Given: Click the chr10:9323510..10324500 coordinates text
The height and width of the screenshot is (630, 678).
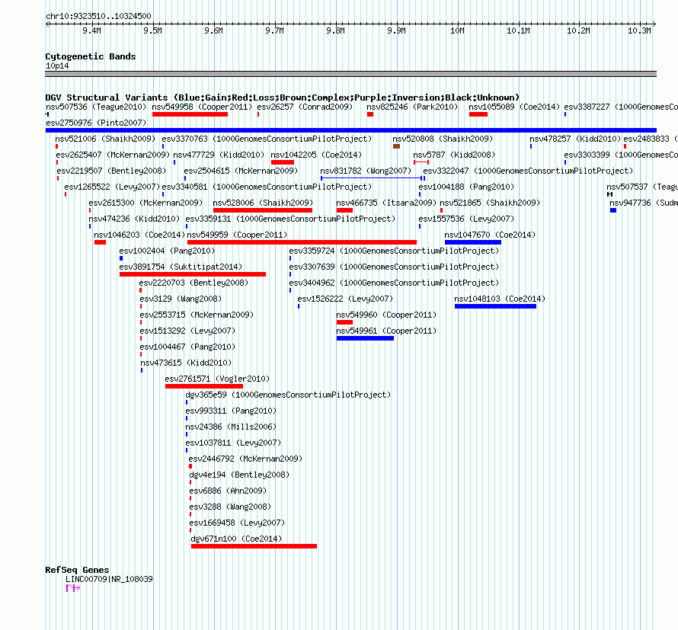Looking at the screenshot, I should (x=98, y=16).
